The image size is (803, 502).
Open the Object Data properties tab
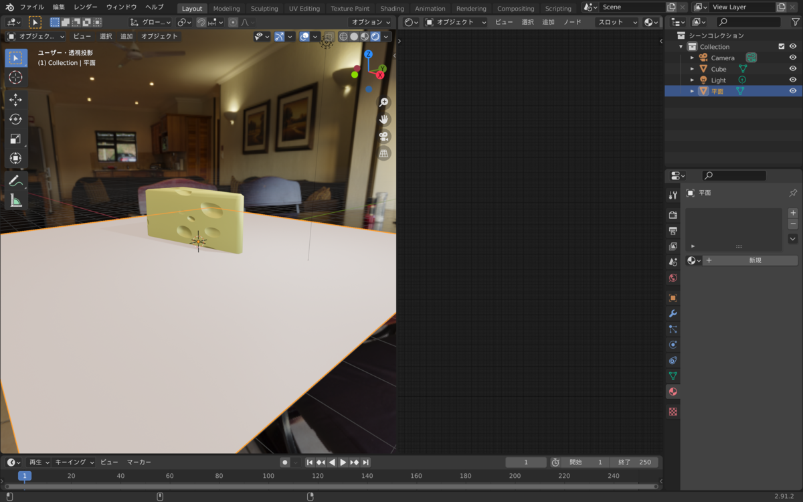[673, 376]
